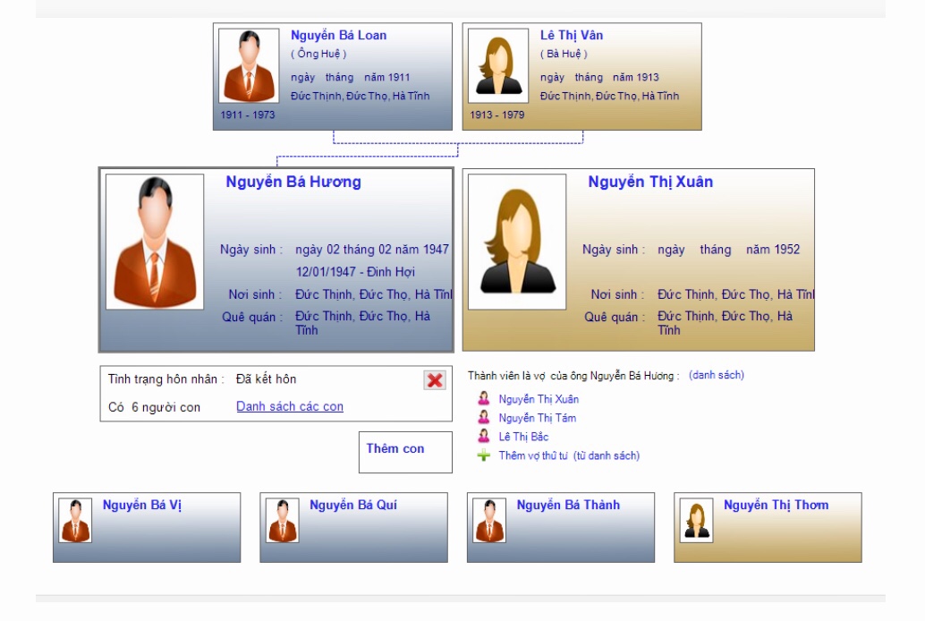Open child Nguyễn Bá Vị's name link
Viewport: 925px width, 621px height.
(142, 506)
